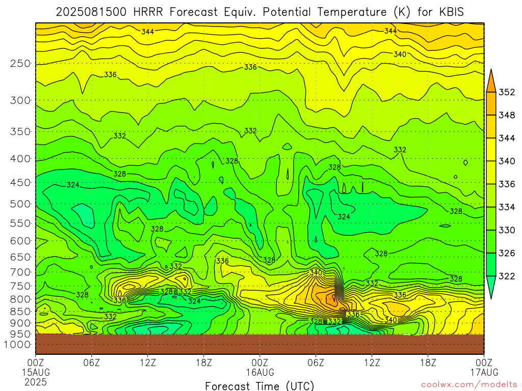Screen dimensions: 522x391
Task: Click the brown below-ground band under 950
Action: point(259,344)
